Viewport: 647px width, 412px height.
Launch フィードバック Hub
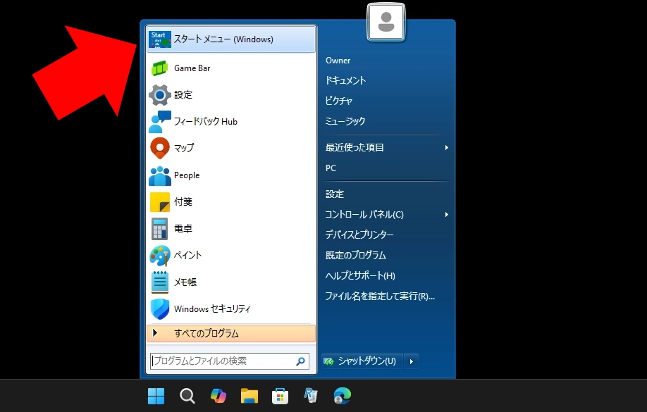click(204, 121)
